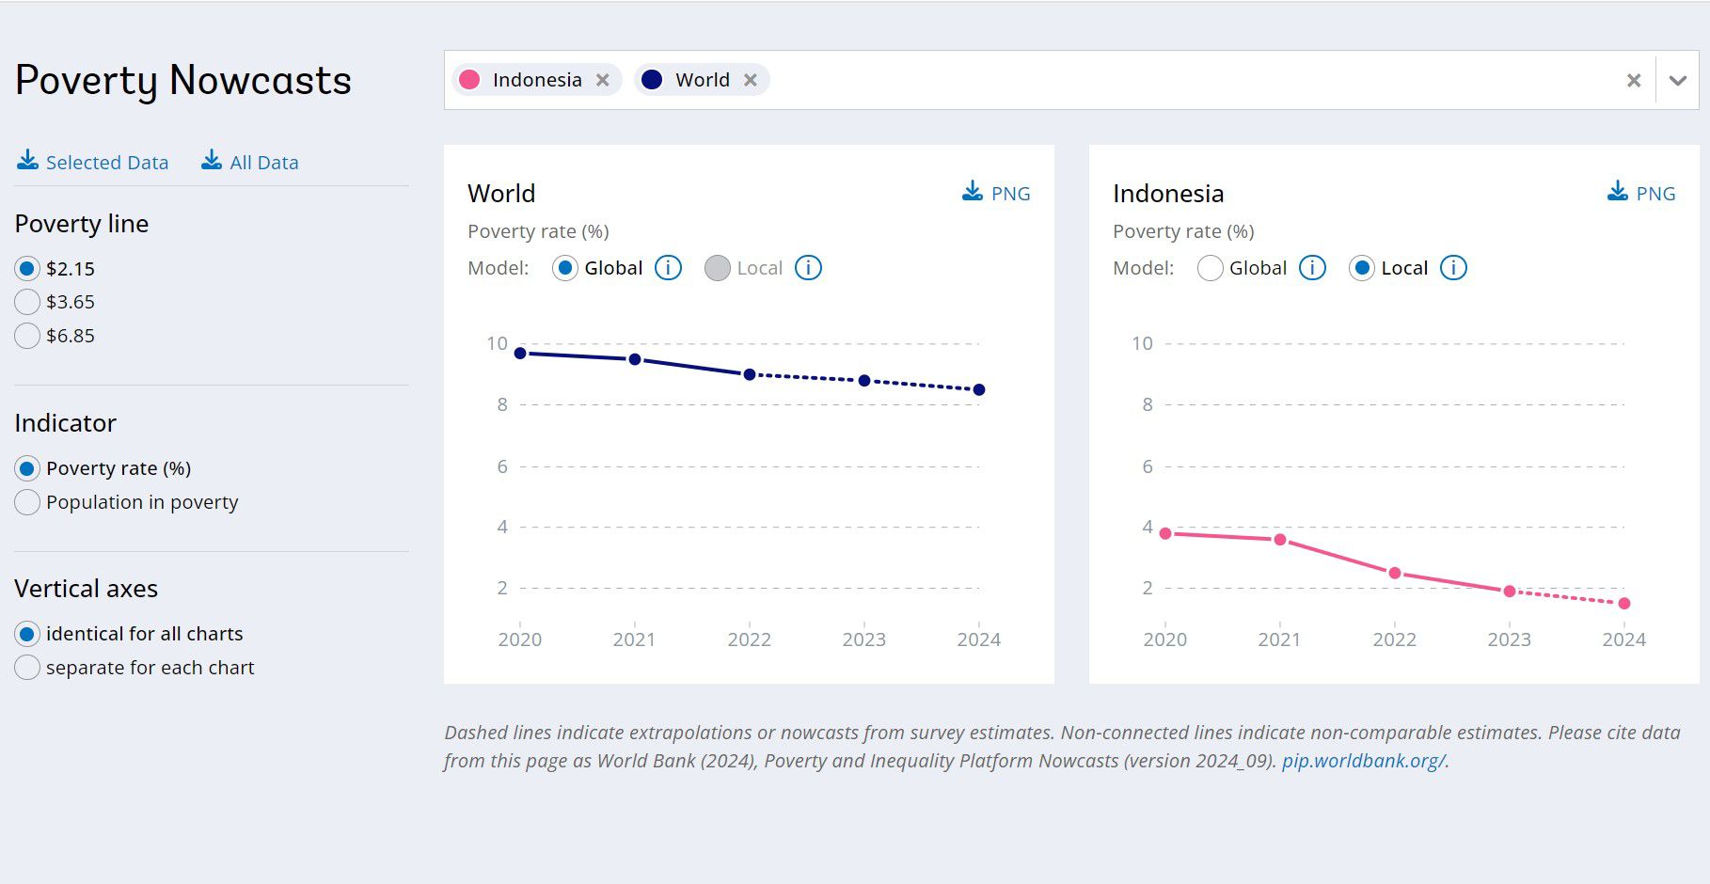
Task: Select the $3.65 poverty line
Action: click(27, 301)
